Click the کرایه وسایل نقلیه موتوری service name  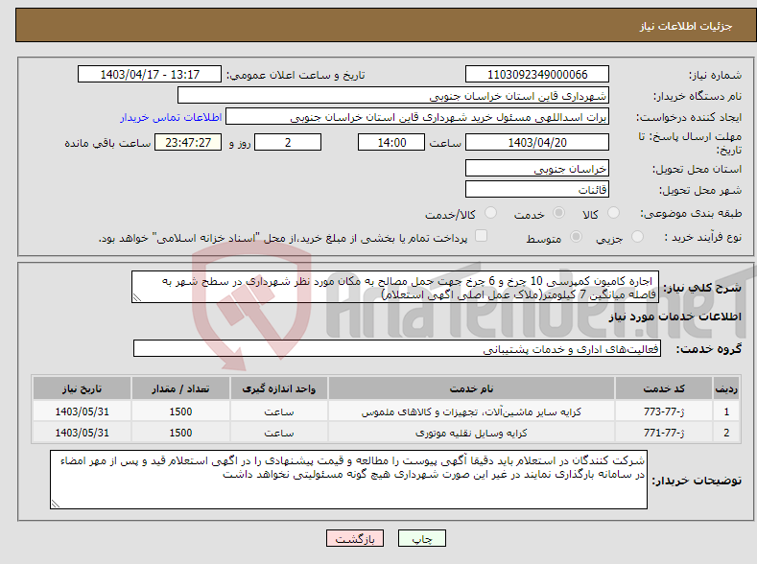[471, 433]
